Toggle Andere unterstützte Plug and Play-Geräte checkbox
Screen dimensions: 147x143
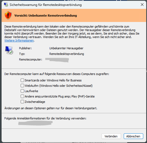click(x=22, y=96)
